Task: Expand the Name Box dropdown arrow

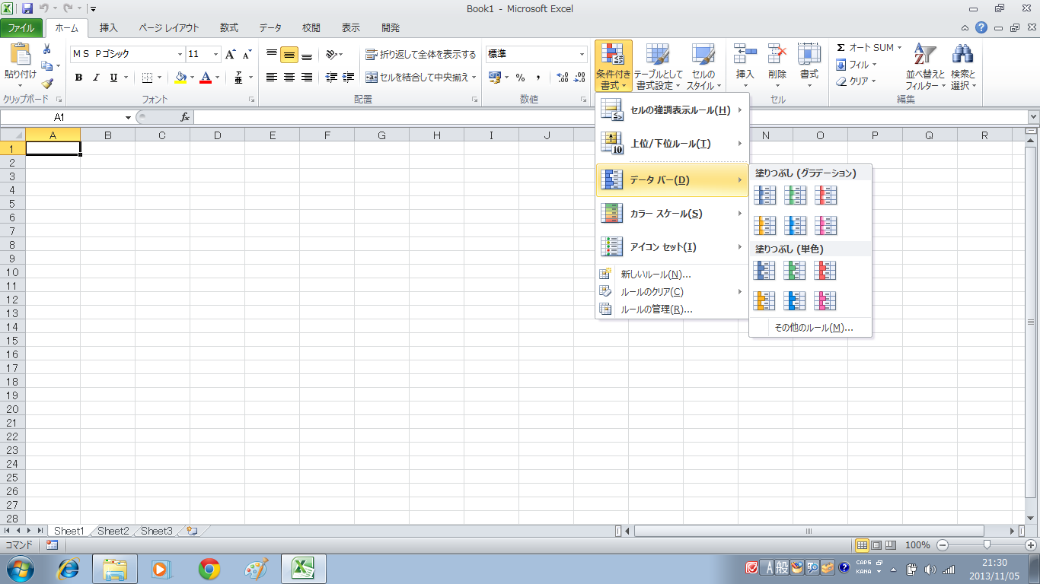Action: (x=128, y=118)
